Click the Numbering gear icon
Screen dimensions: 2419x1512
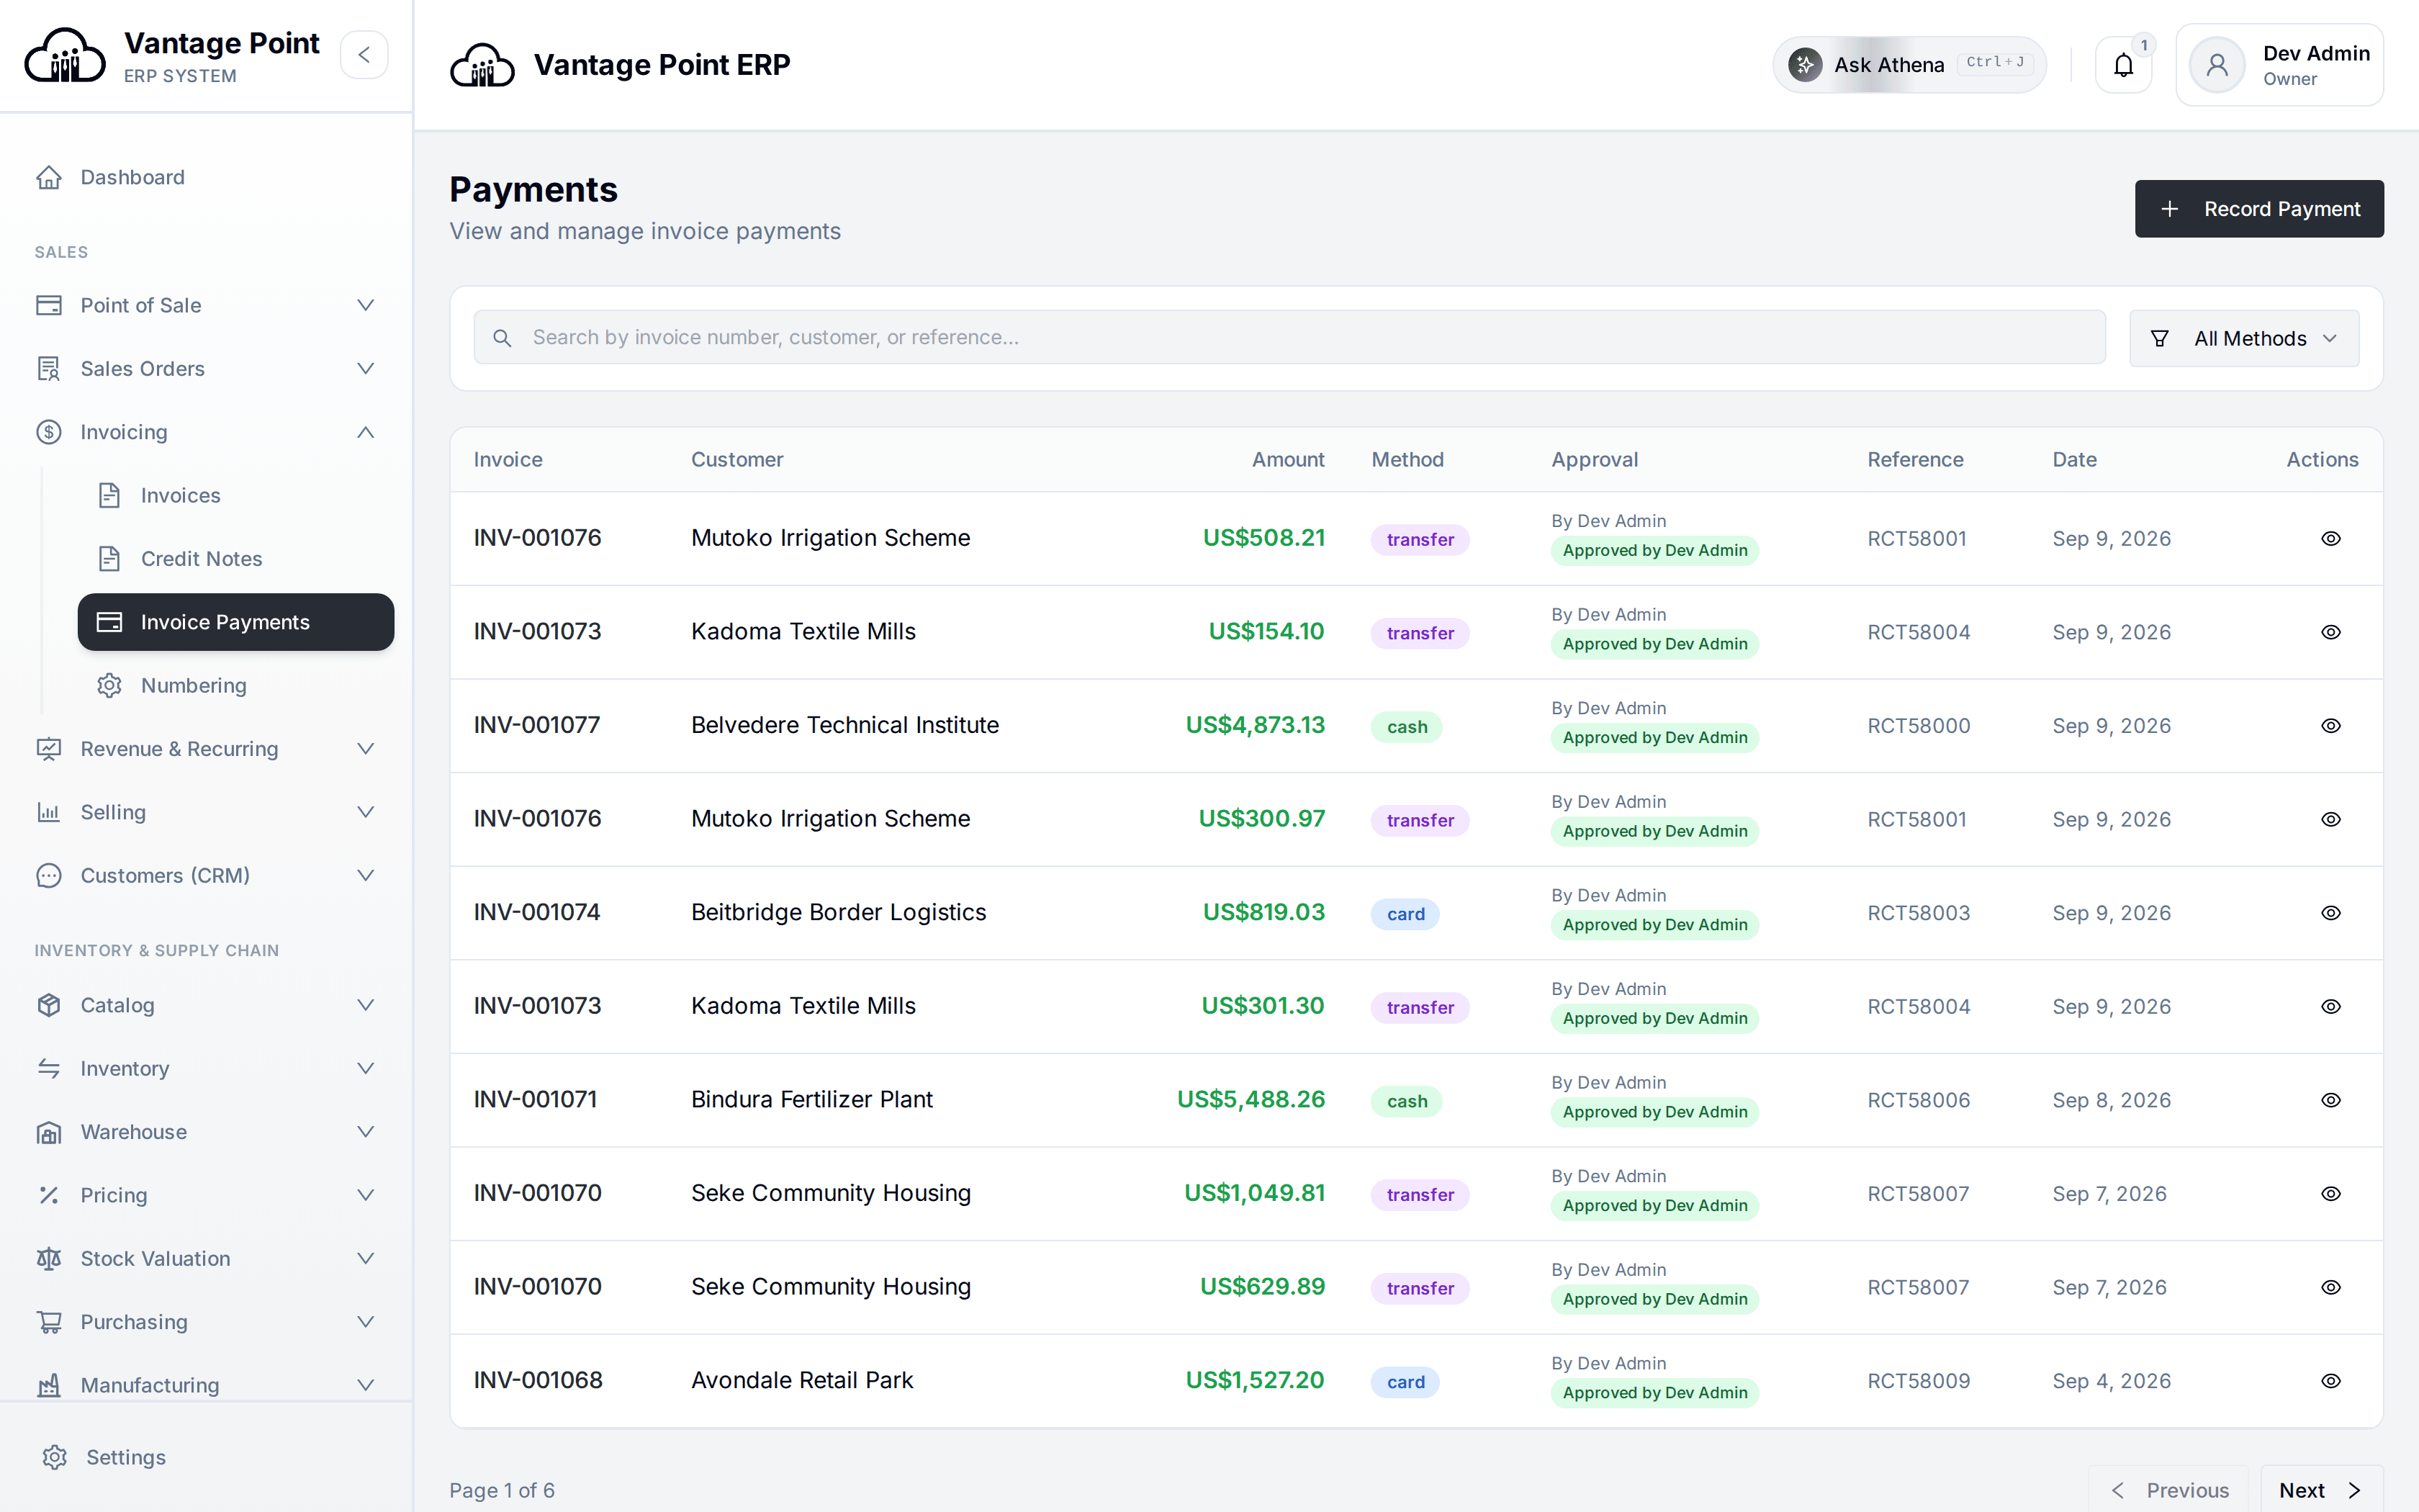coord(109,685)
